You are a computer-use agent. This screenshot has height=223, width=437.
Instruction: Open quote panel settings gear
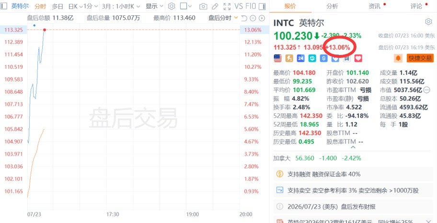point(428,22)
